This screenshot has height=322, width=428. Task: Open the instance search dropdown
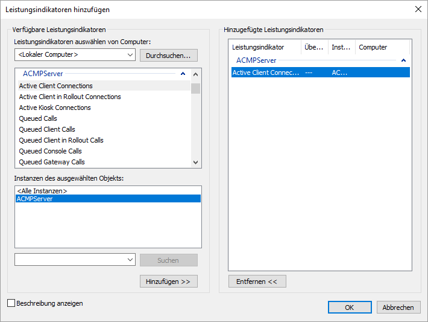tap(131, 260)
